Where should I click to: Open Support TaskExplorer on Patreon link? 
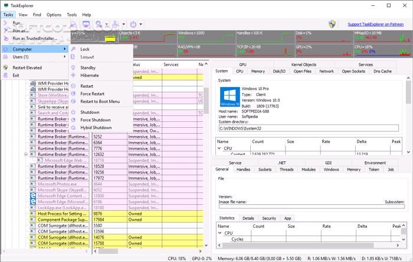pyautogui.click(x=377, y=25)
